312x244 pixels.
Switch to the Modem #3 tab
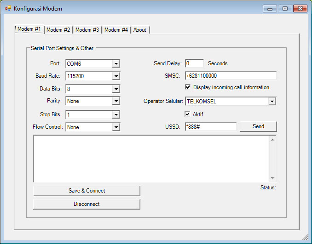87,30
